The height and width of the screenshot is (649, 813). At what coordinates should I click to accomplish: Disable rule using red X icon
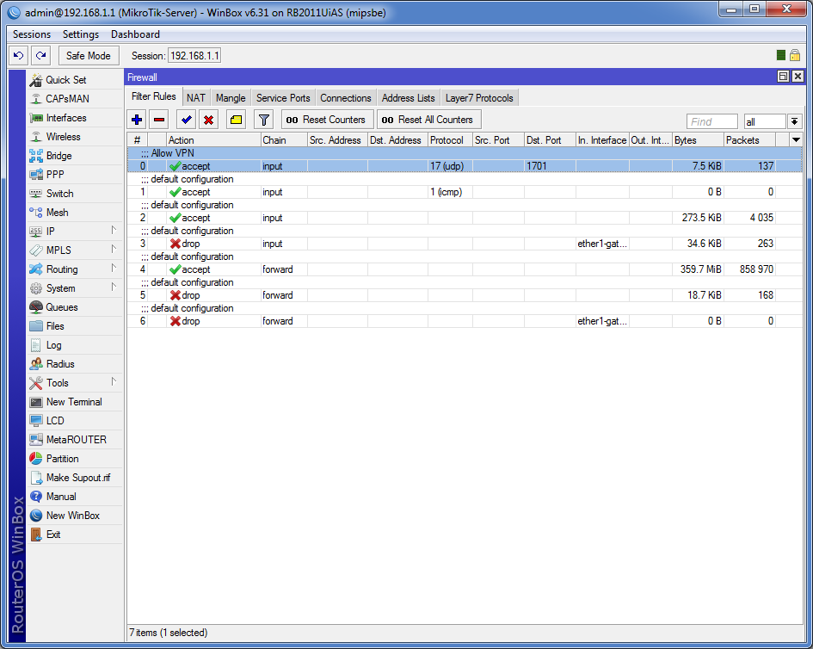click(208, 120)
